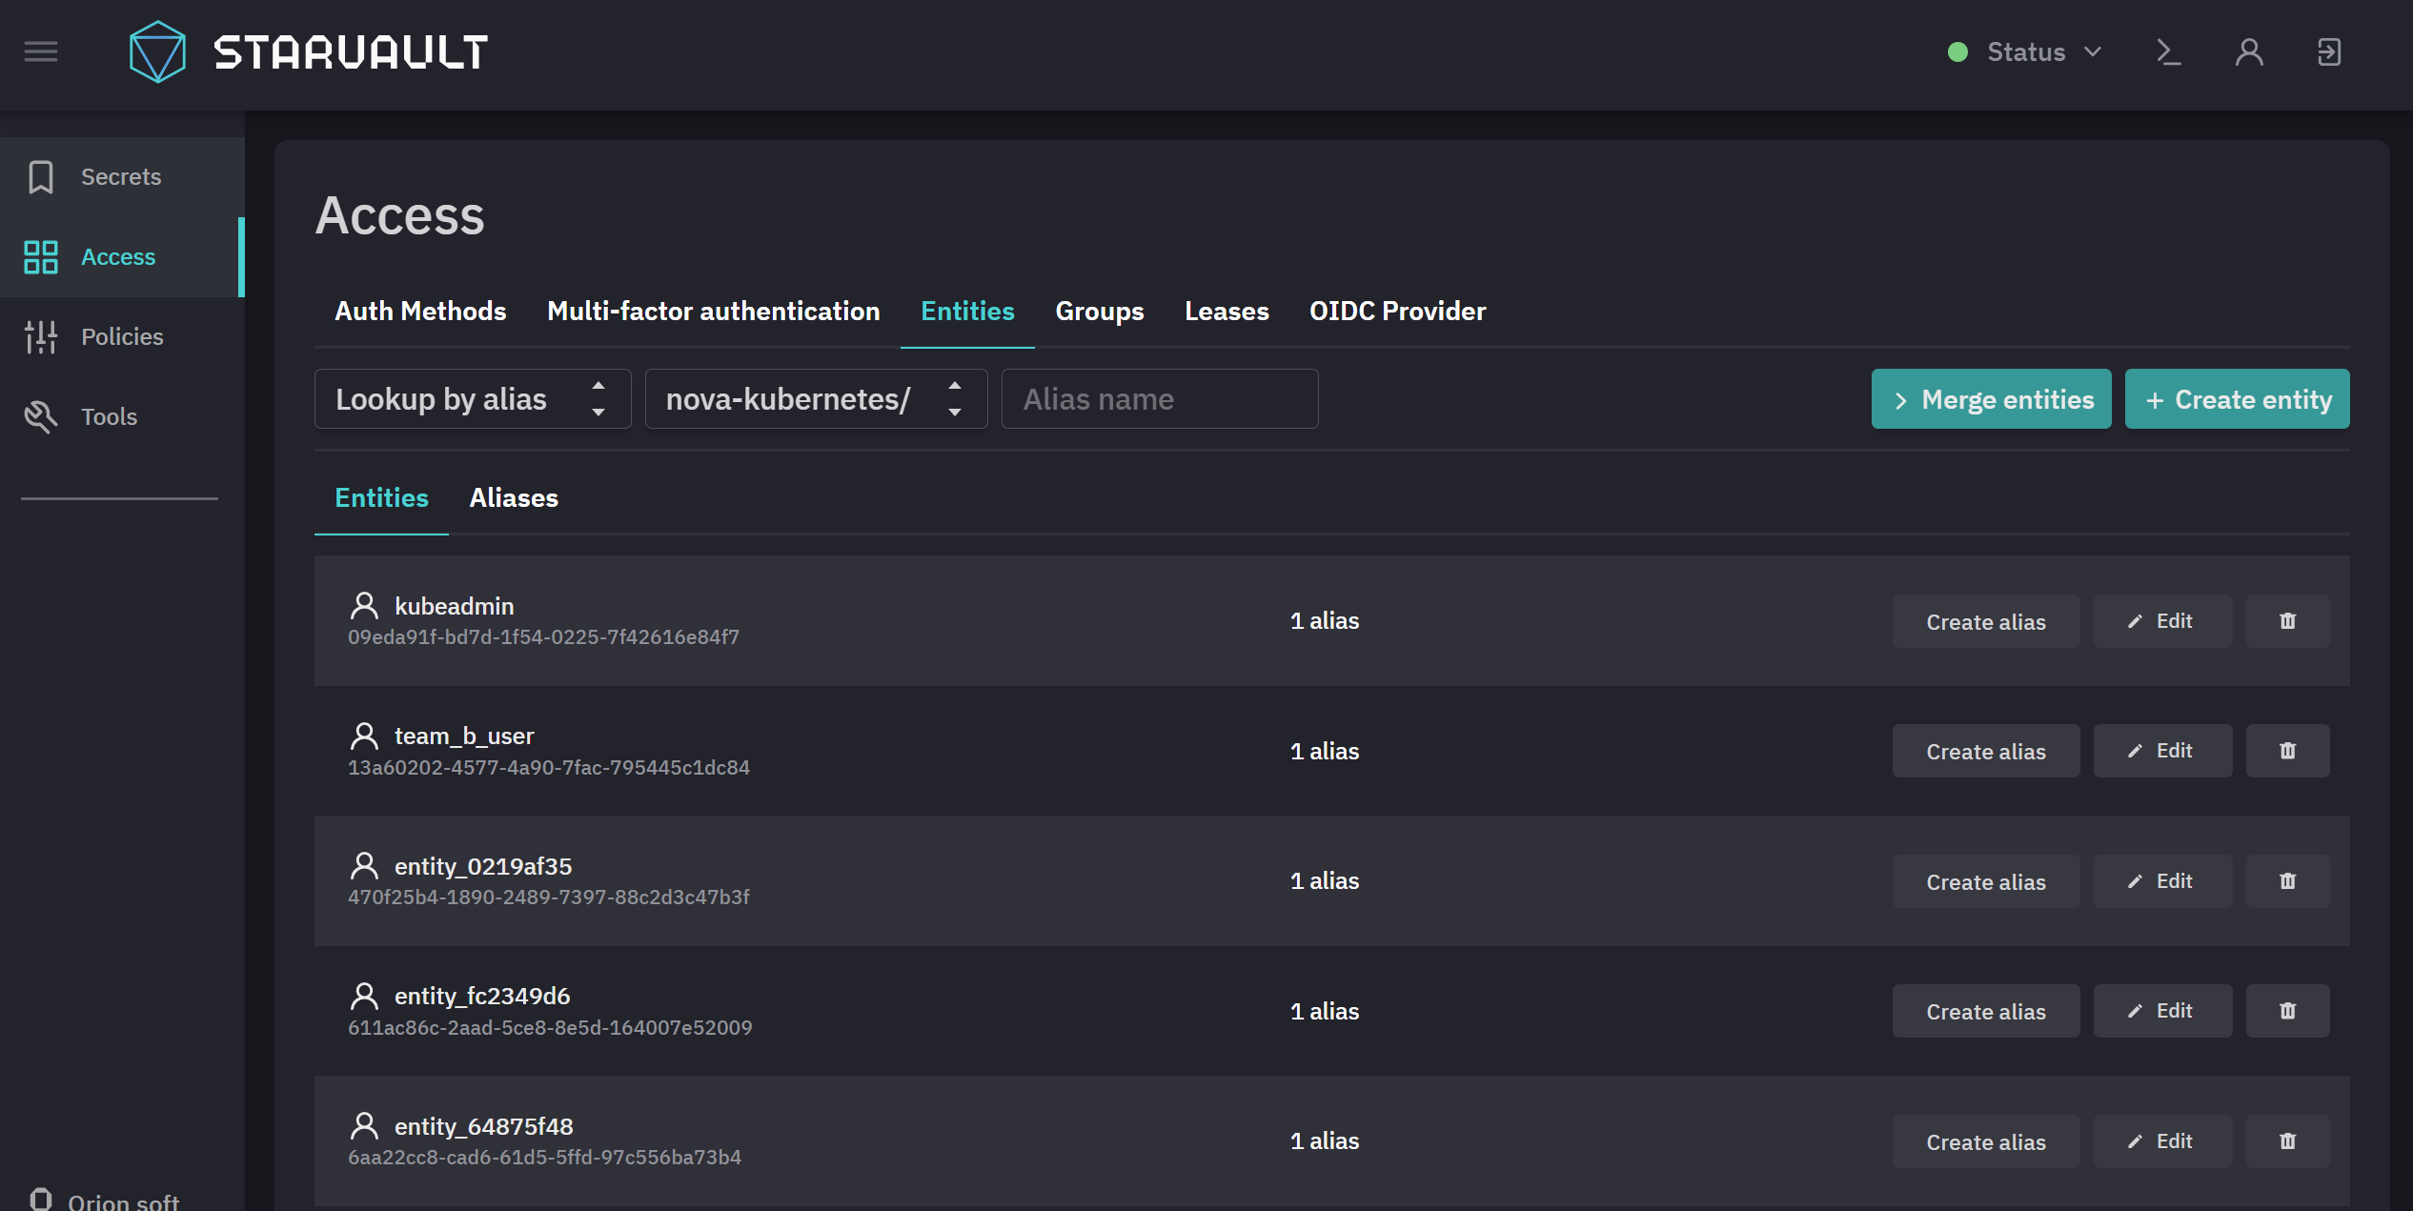2413x1211 pixels.
Task: Click the Create entity button
Action: tap(2238, 399)
